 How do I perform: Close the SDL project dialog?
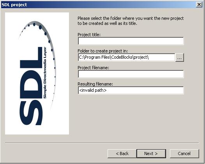[199, 5]
